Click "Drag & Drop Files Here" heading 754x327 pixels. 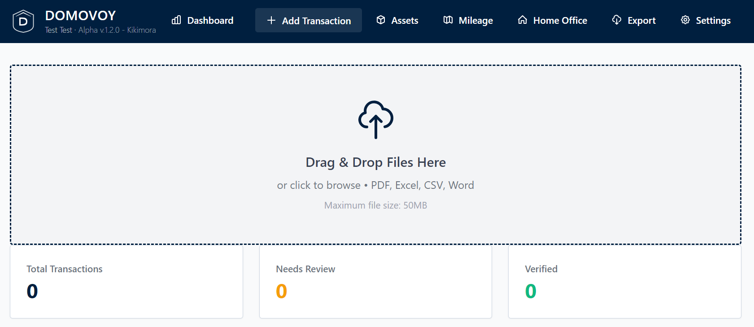pos(376,162)
